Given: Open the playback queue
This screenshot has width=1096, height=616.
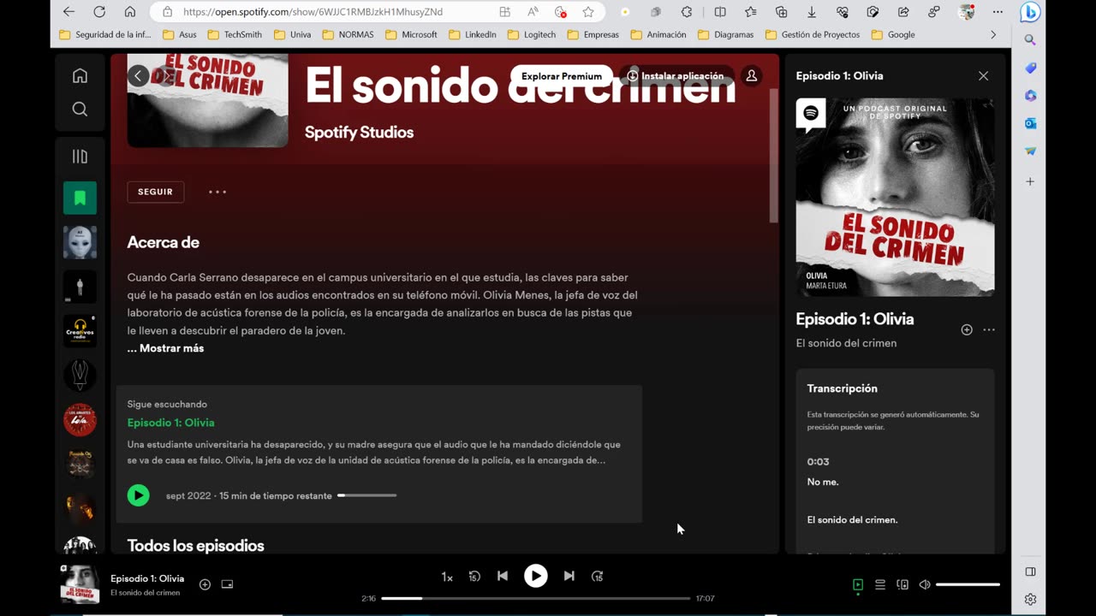Looking at the screenshot, I should coord(880,584).
